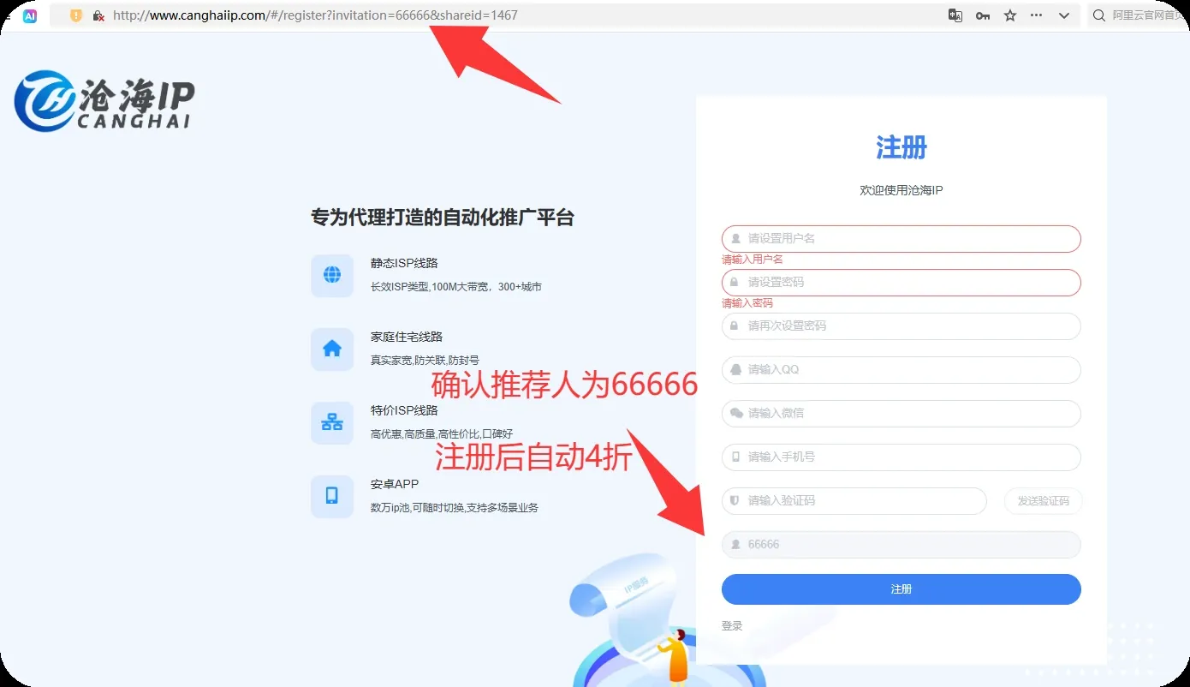Click the translate page icon
The image size is (1190, 687).
(x=955, y=15)
